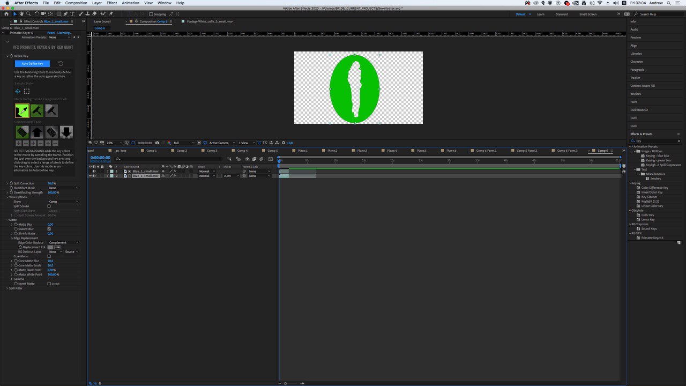Toggle Inward Blur checkbox

pyautogui.click(x=49, y=229)
